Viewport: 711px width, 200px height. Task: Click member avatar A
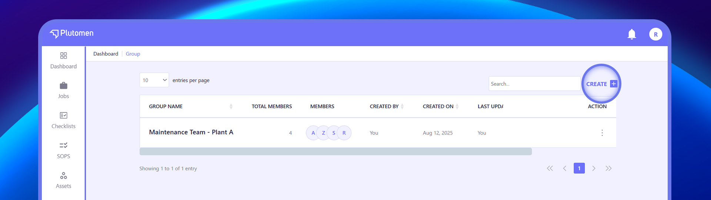point(313,133)
